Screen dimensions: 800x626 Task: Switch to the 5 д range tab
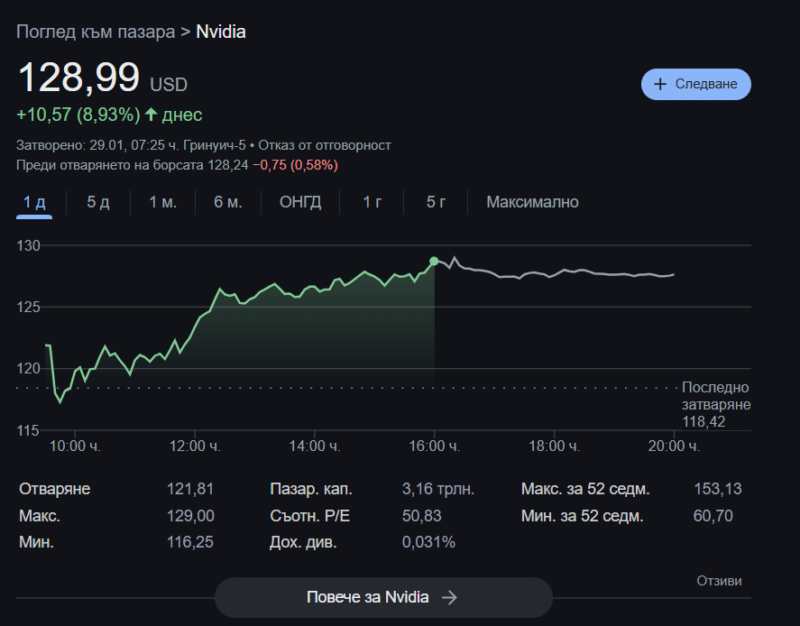98,202
